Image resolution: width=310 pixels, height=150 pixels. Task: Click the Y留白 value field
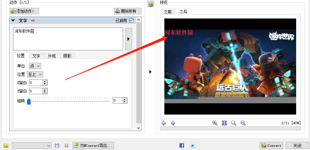pos(36,91)
